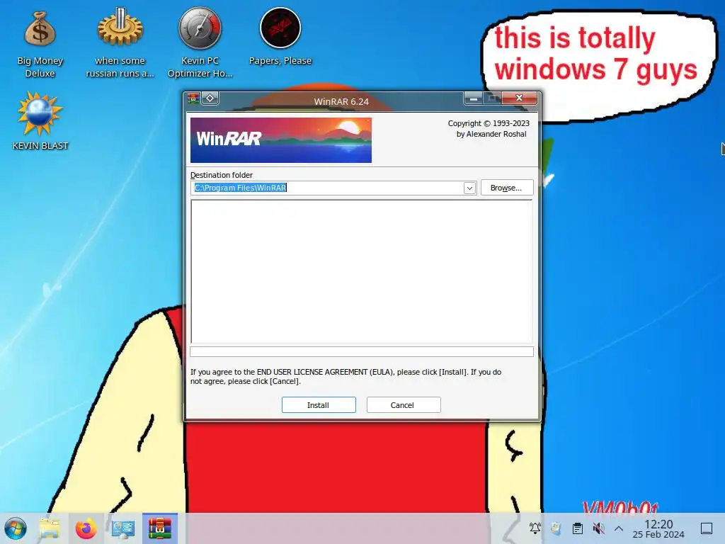Click the tray icon right of the bell

click(x=556, y=528)
